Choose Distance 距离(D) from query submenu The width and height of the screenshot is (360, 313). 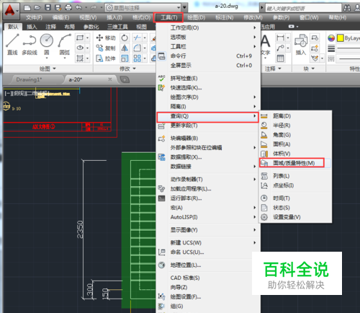tap(296, 116)
